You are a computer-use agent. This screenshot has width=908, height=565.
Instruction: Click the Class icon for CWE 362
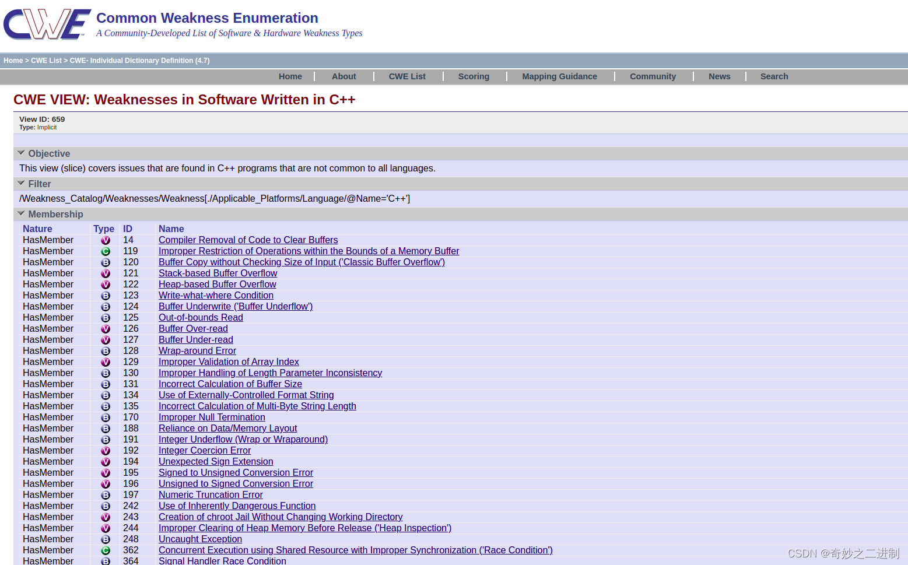click(x=106, y=550)
